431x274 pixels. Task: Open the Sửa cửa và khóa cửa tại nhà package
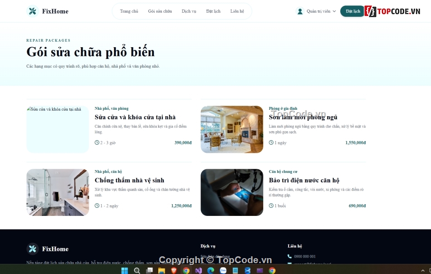click(135, 117)
